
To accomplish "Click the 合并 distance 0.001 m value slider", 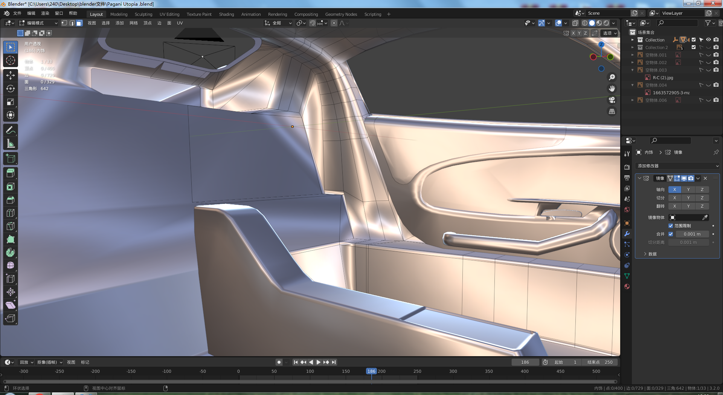I will (x=692, y=234).
